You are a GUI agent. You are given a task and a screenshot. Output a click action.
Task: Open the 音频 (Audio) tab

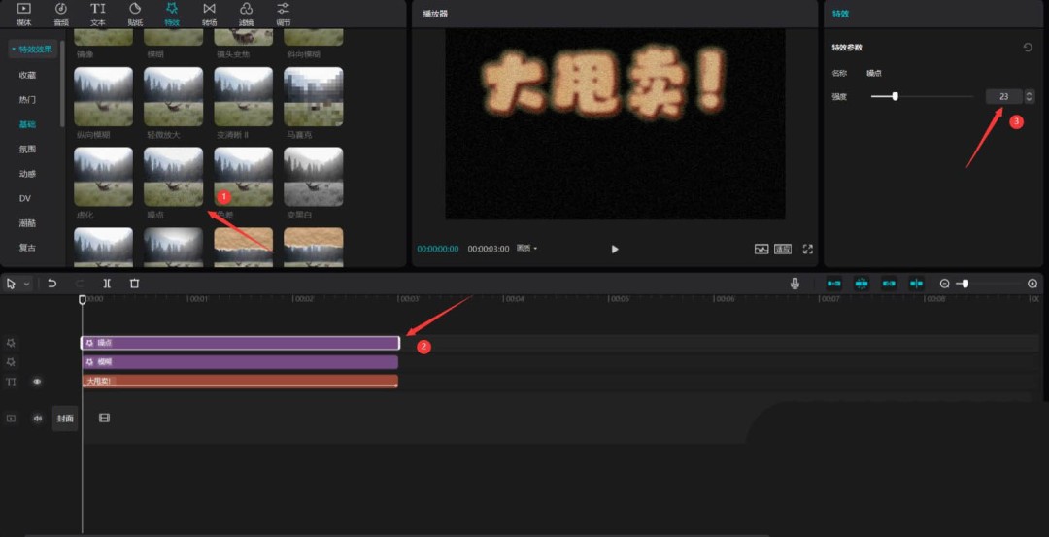pyautogui.click(x=61, y=14)
